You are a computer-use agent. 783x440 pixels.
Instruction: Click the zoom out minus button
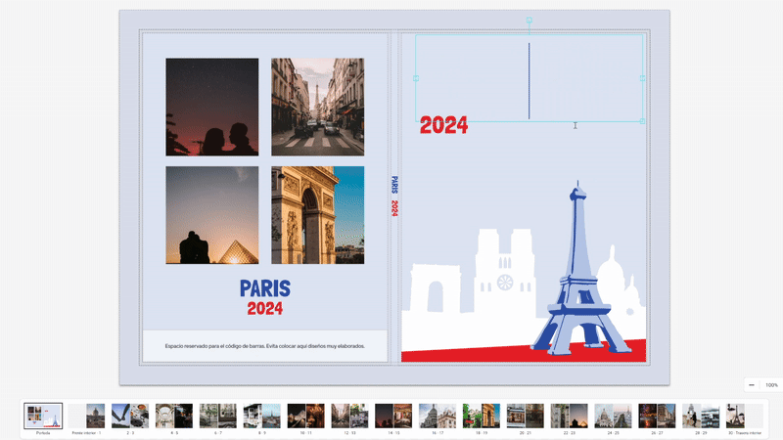pos(752,384)
